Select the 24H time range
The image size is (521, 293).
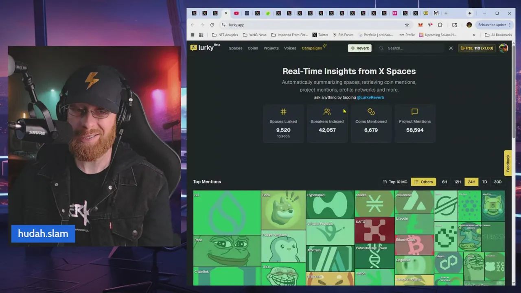[x=471, y=182]
